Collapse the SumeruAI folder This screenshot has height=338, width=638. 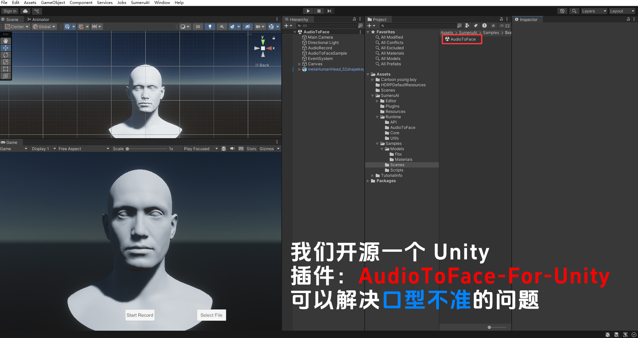tap(373, 96)
